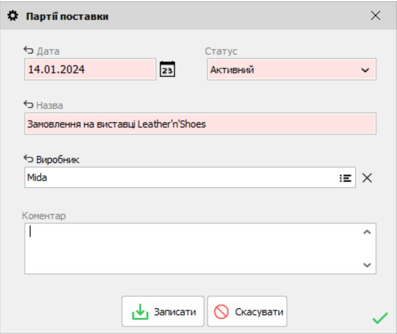Open the Виробник selection list icon
The width and height of the screenshot is (397, 334).
(345, 177)
